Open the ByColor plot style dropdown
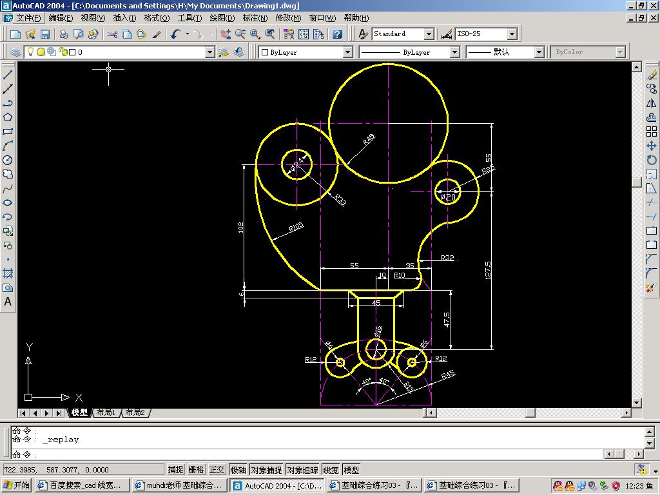The width and height of the screenshot is (660, 495). tap(619, 52)
